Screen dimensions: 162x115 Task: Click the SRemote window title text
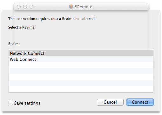[x=84, y=7]
